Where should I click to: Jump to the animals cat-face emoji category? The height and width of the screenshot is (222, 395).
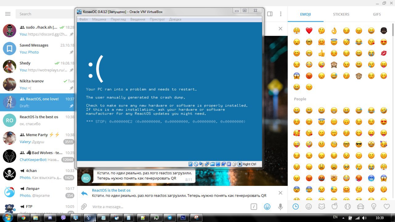click(322, 207)
